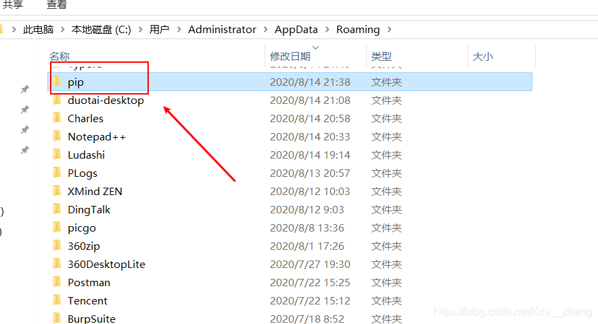
Task: Open the 查看 ribbon tab
Action: pos(57,5)
